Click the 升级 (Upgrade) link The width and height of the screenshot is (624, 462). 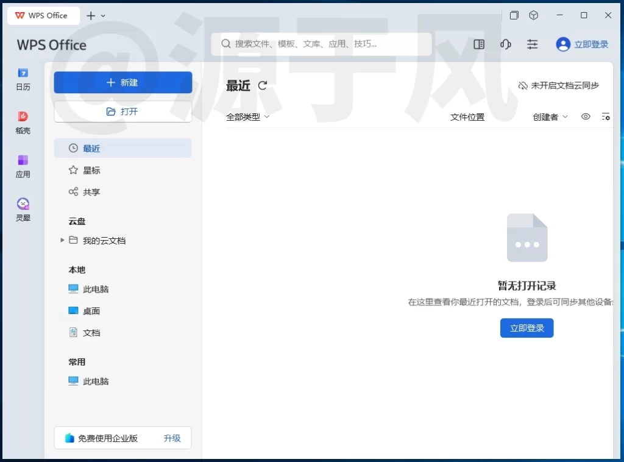[x=172, y=438]
